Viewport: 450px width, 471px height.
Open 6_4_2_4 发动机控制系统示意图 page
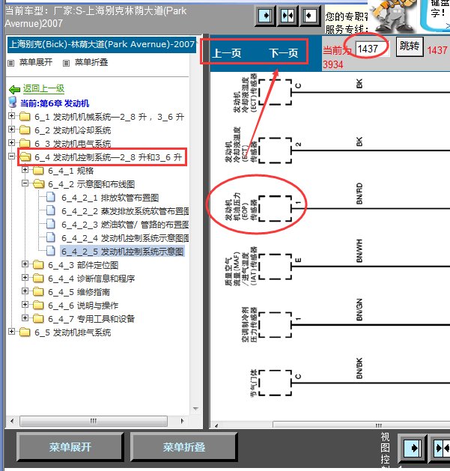[x=125, y=238]
